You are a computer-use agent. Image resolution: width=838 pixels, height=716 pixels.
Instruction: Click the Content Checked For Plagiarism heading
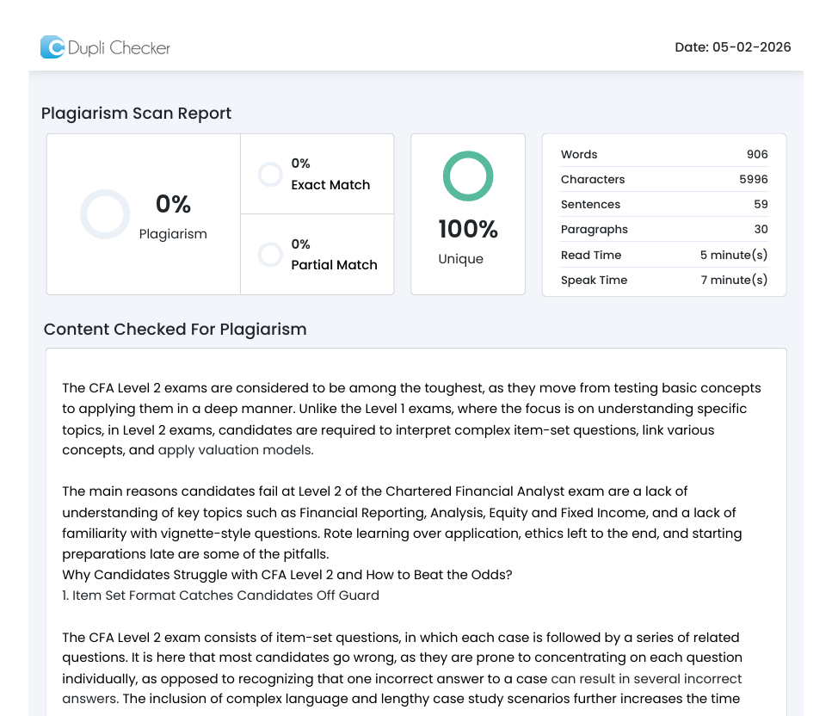[x=175, y=330]
